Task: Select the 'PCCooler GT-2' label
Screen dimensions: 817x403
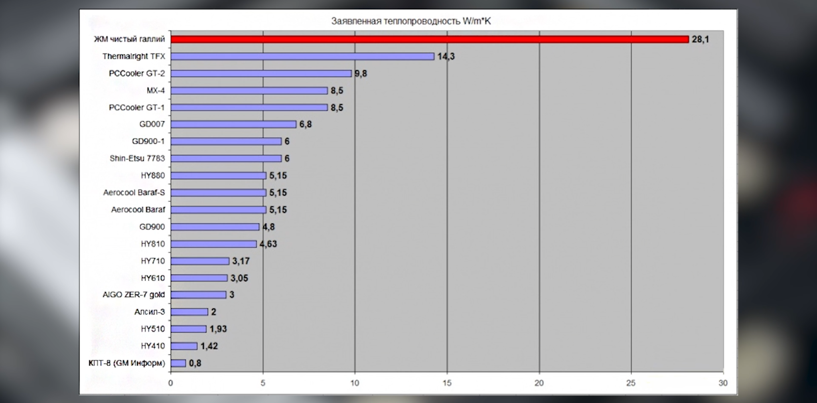Action: 137,73
